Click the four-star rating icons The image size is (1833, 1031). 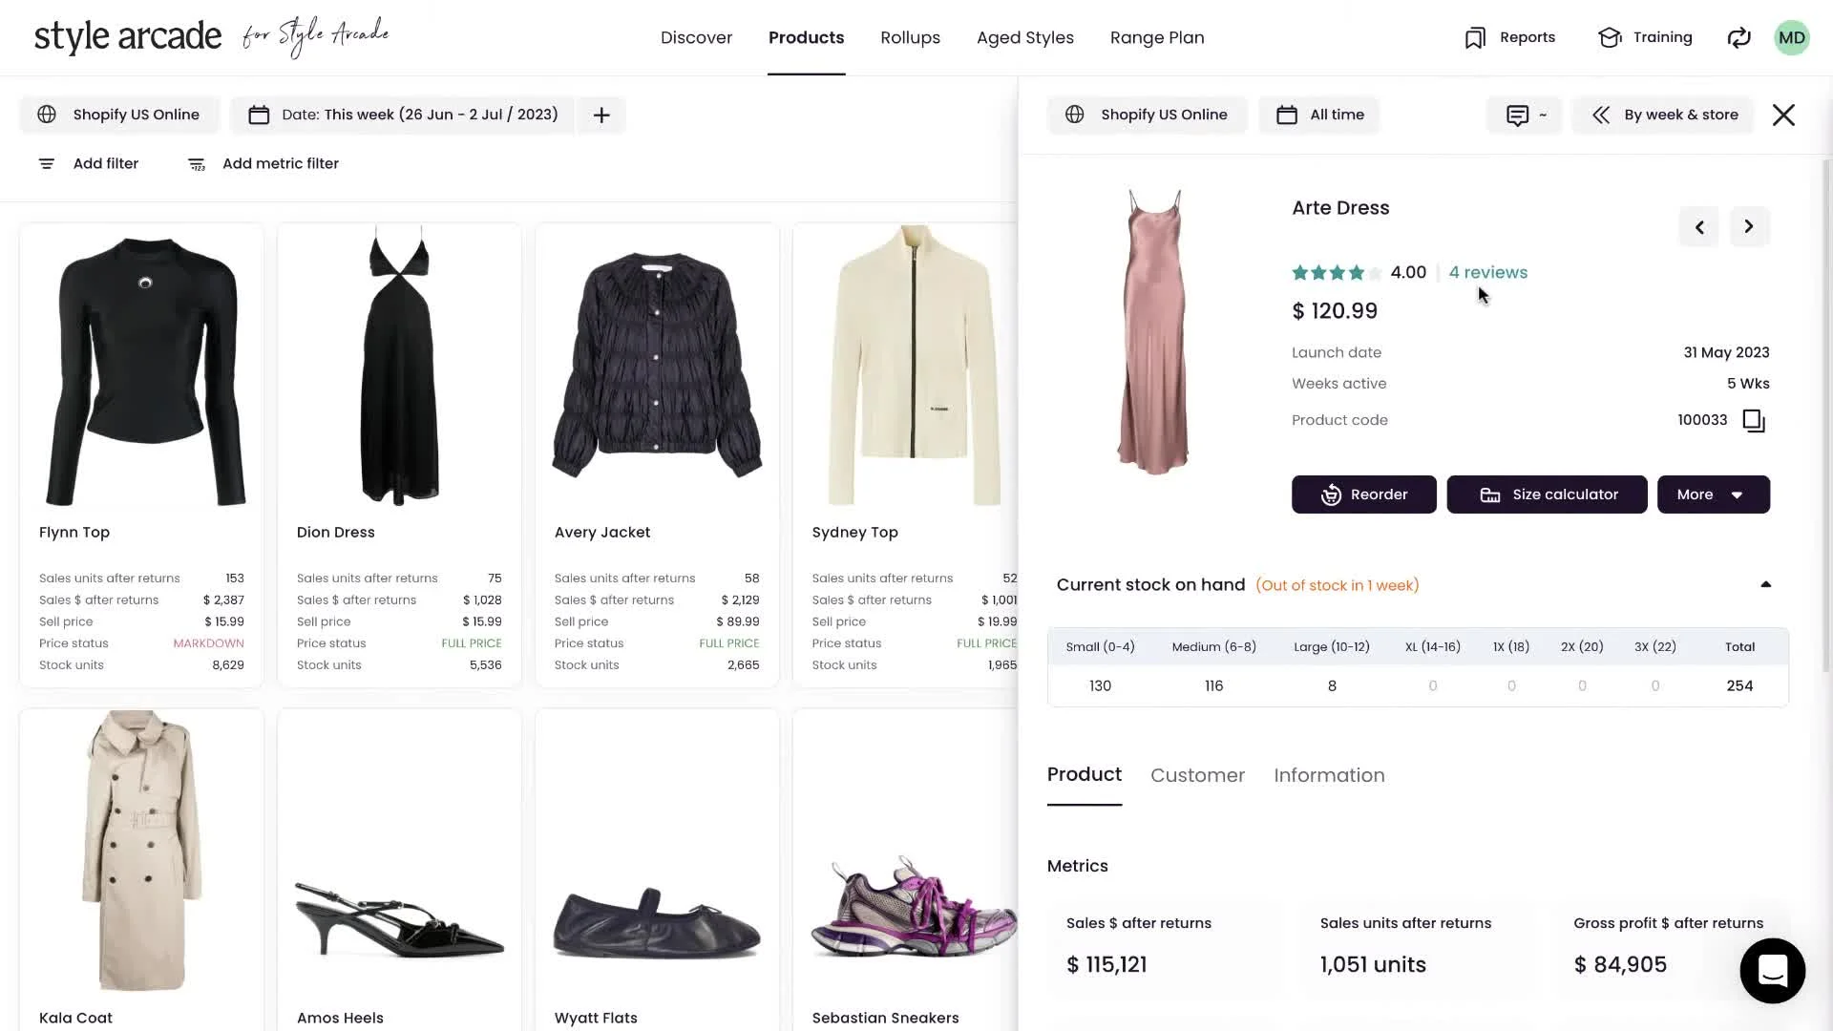[1337, 273]
